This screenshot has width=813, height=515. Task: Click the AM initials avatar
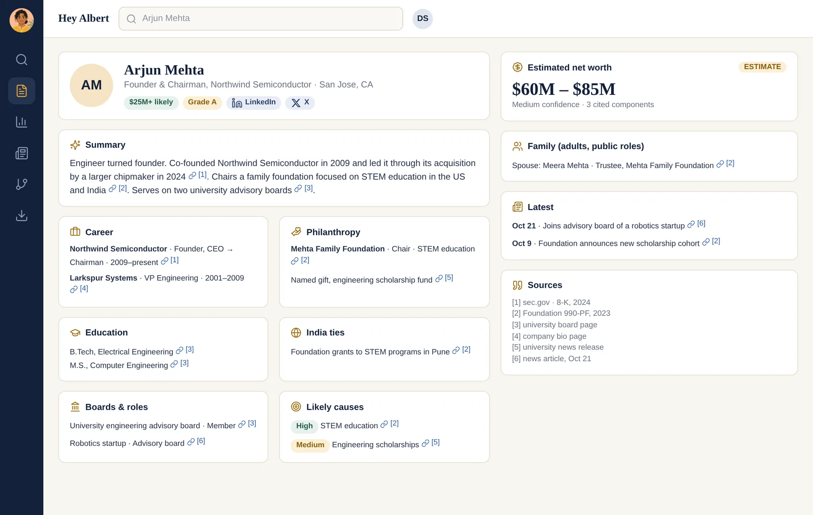(91, 85)
